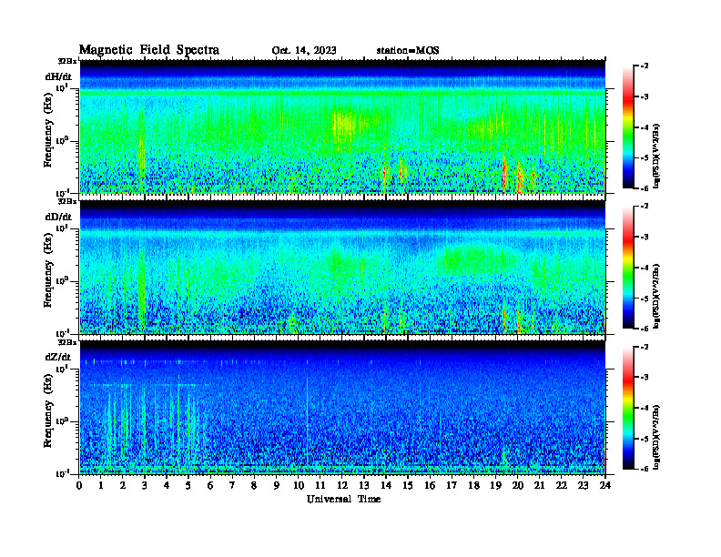Click the -4 value on dD/dt color bar
The image size is (721, 557).
(x=645, y=268)
